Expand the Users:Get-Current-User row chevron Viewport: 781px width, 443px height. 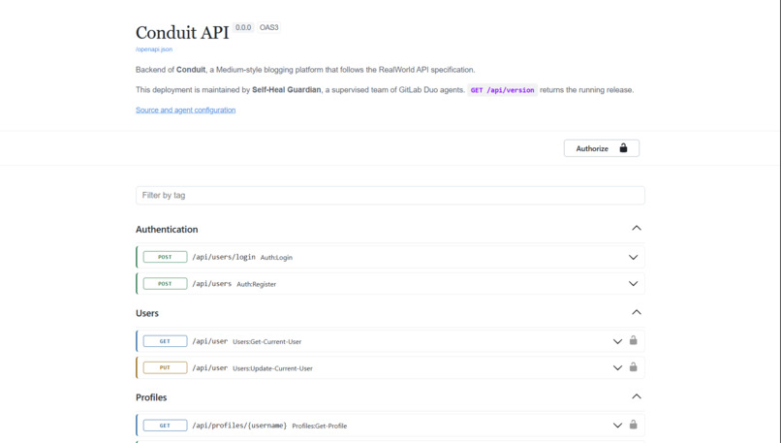(x=617, y=342)
